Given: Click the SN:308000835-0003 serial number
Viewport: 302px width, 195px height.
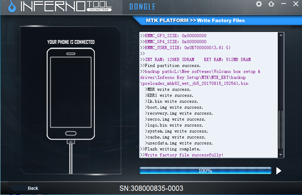Looking at the screenshot, I should click(151, 188).
